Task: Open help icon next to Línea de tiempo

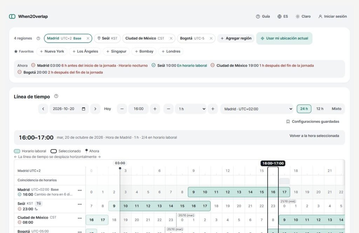Action: click(x=56, y=96)
